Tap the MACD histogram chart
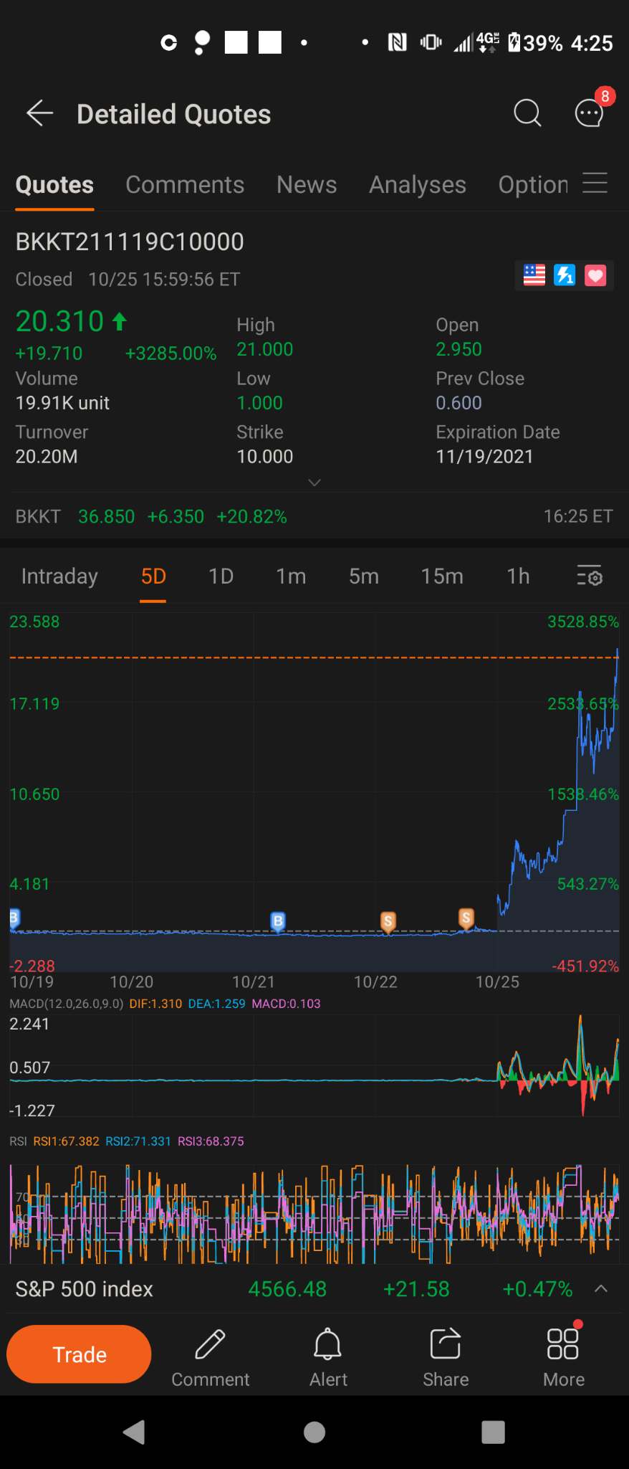Image resolution: width=629 pixels, height=1469 pixels. (314, 1065)
